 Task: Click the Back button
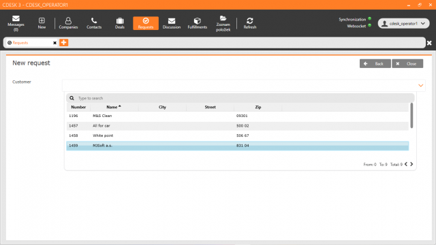click(375, 63)
